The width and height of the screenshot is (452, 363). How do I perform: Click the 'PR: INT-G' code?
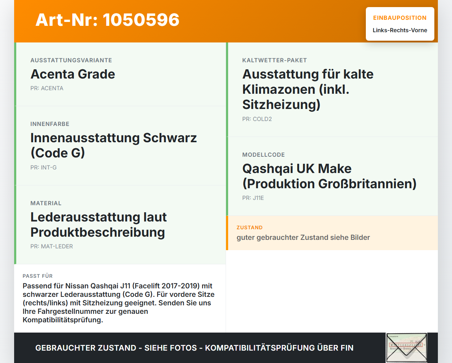coord(43,168)
